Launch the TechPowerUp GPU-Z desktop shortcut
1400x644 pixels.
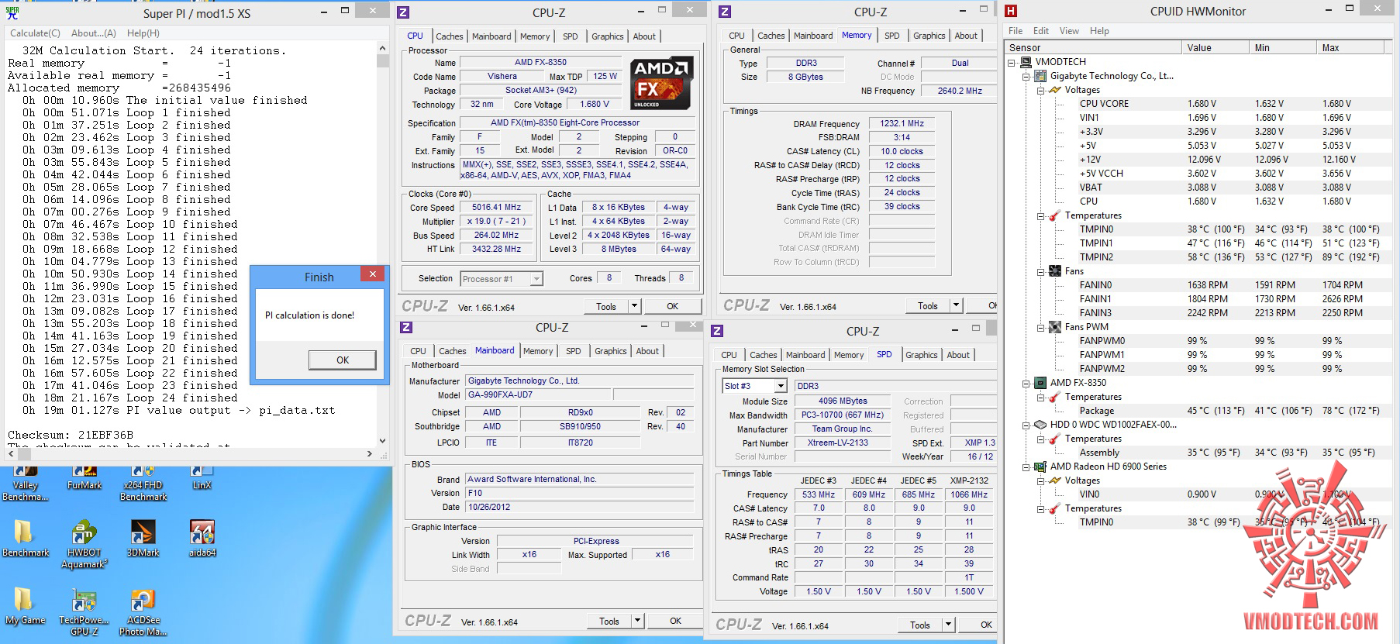click(x=84, y=612)
